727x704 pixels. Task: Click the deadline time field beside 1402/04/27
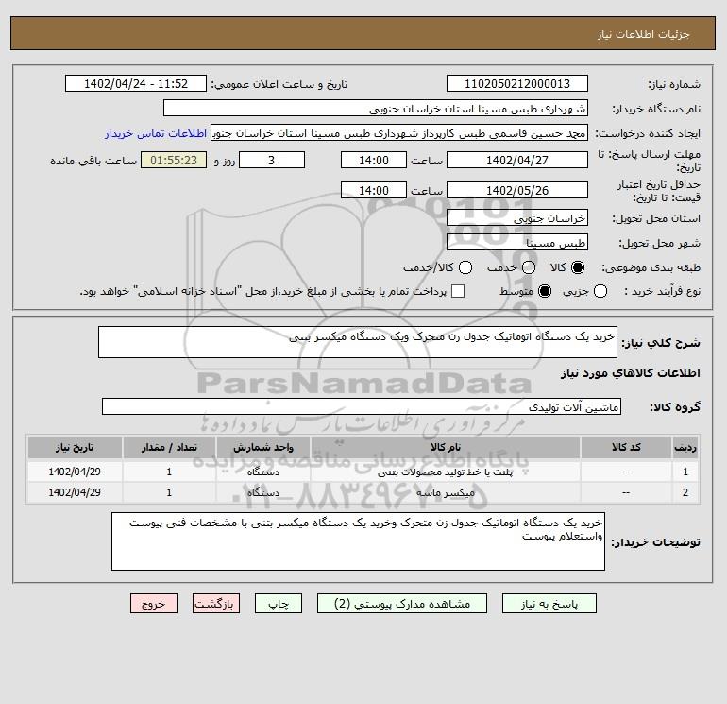pos(374,160)
